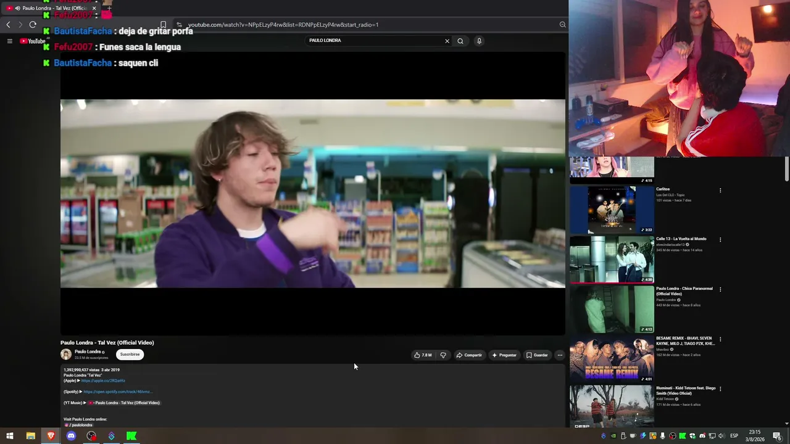Open options menu for Chica Paranormal video
790x444 pixels.
720,289
